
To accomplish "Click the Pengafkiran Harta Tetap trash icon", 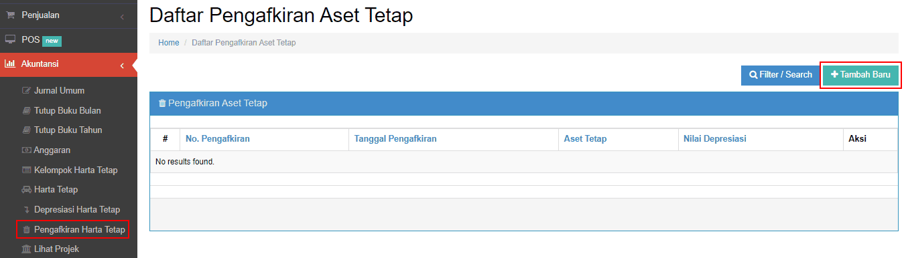I will tap(27, 230).
